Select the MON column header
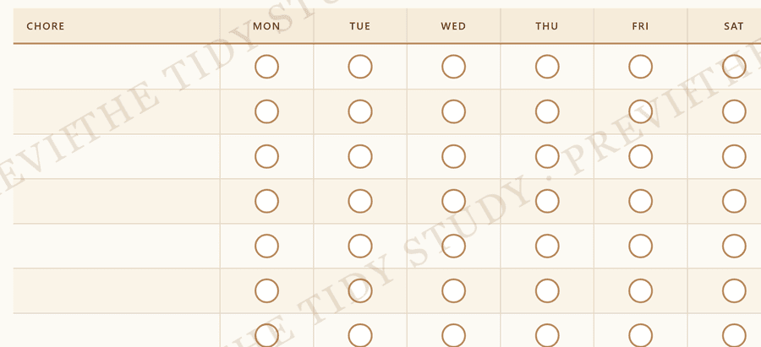761x347 pixels. [266, 25]
